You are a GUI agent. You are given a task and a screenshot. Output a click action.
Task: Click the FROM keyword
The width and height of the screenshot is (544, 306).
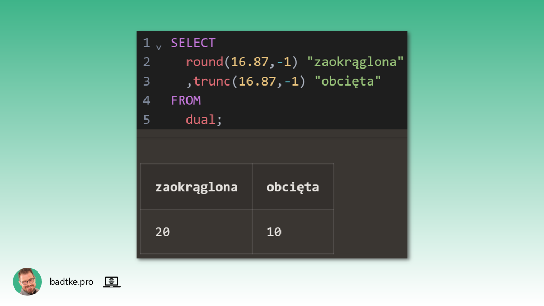click(x=185, y=100)
